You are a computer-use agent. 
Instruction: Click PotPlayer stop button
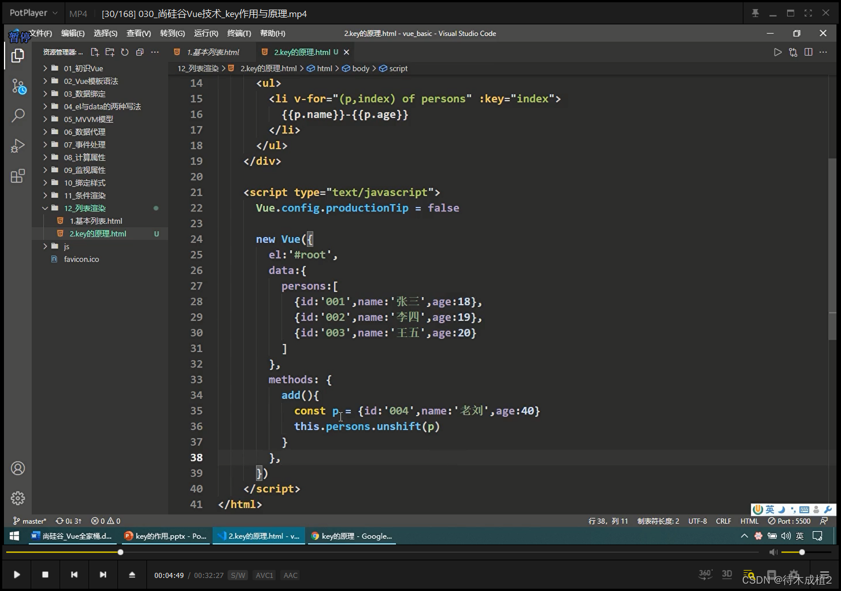pos(45,575)
